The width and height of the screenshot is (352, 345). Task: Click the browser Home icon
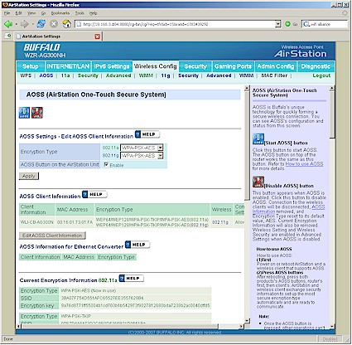click(67, 24)
